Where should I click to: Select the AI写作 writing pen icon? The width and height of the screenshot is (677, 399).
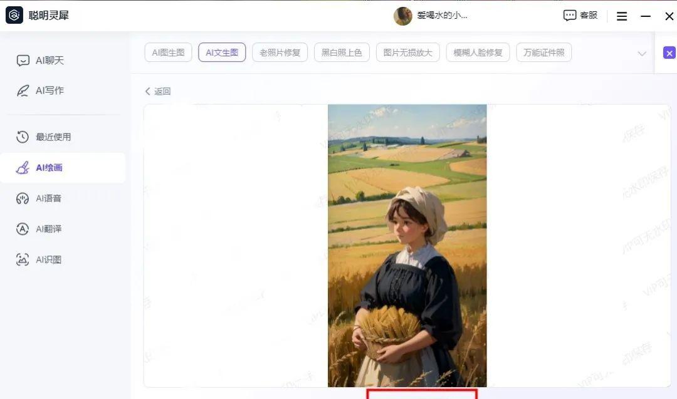point(23,91)
